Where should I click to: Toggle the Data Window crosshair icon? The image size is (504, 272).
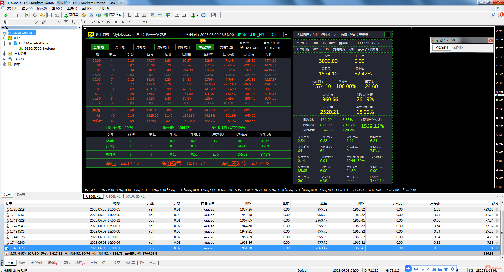[35, 15]
